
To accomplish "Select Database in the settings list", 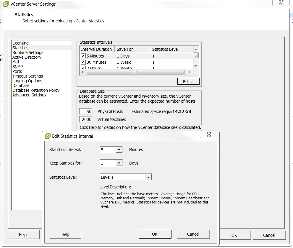I will pyautogui.click(x=21, y=86).
